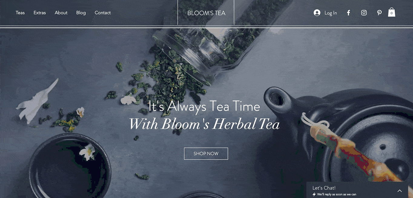The image size is (413, 198).
Task: Go to the Teas menu item
Action: pyautogui.click(x=20, y=13)
